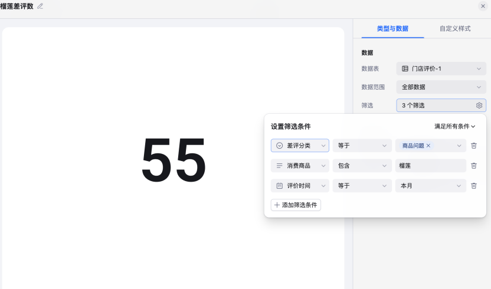Click the 55 statistic number in preview
491x289 pixels.
[174, 160]
